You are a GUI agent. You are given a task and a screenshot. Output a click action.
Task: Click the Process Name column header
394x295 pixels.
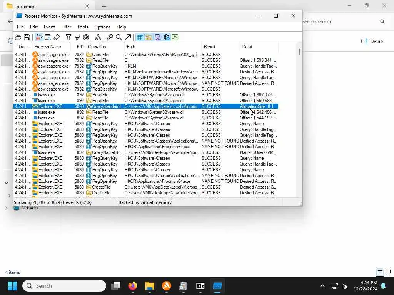pyautogui.click(x=51, y=47)
